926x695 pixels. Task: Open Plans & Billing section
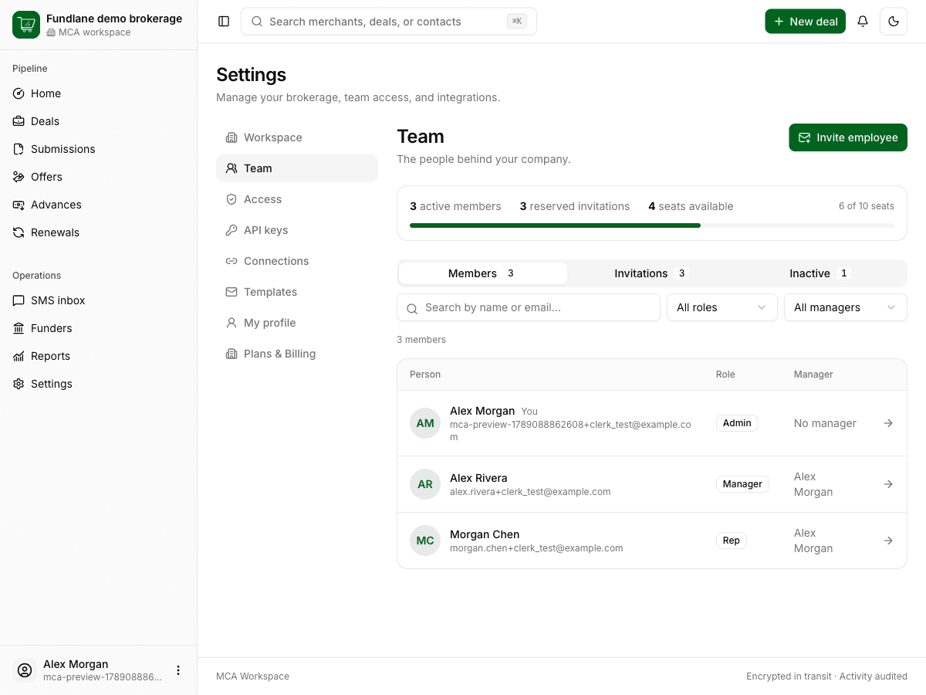point(297,354)
